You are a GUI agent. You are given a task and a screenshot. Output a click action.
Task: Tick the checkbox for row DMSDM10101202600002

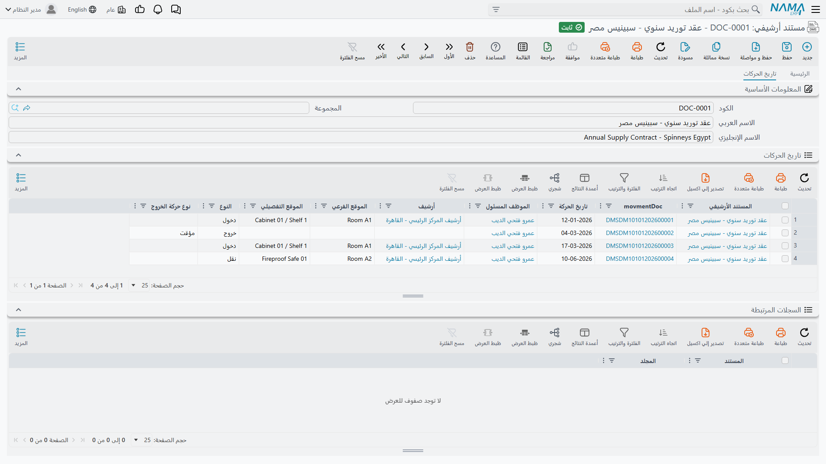tap(785, 233)
